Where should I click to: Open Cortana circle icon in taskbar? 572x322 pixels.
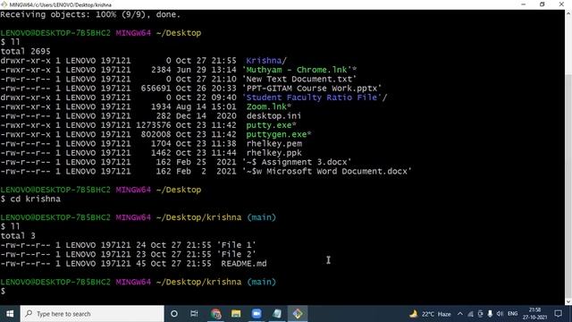pos(174,314)
